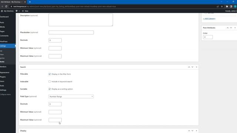This screenshot has width=237, height=133.
Task: Open Tools in the admin sidebar
Action: coord(2,86)
